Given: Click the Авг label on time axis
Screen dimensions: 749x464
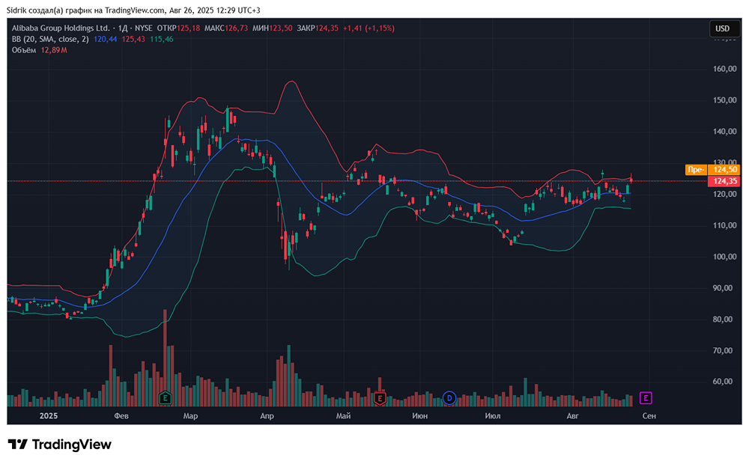Looking at the screenshot, I should click(572, 416).
